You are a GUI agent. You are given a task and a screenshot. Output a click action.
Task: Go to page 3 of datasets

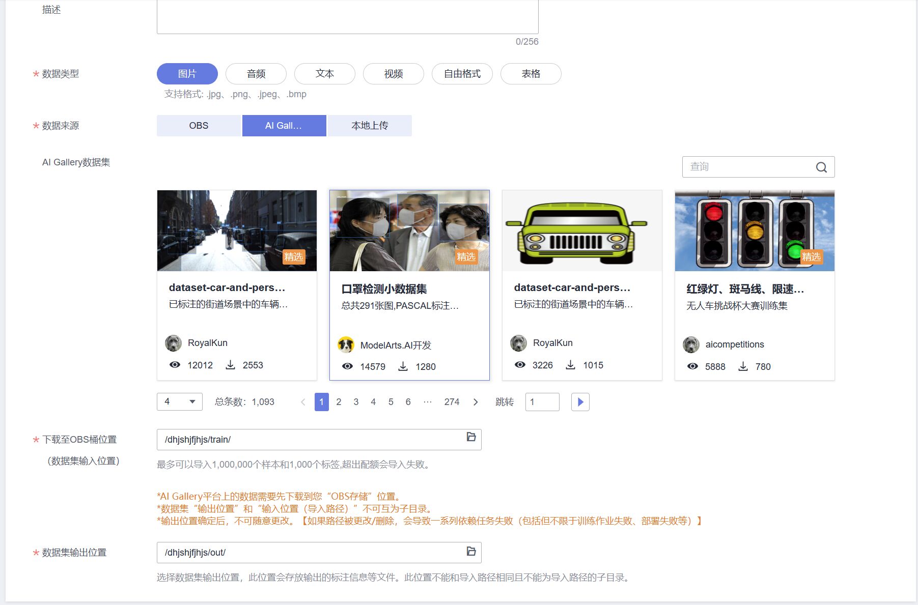click(356, 402)
